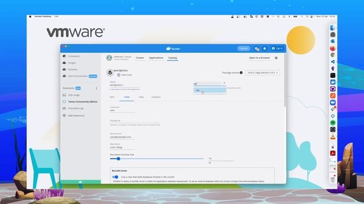Switch to the Applications tab
364x204 pixels.
[x=156, y=58]
